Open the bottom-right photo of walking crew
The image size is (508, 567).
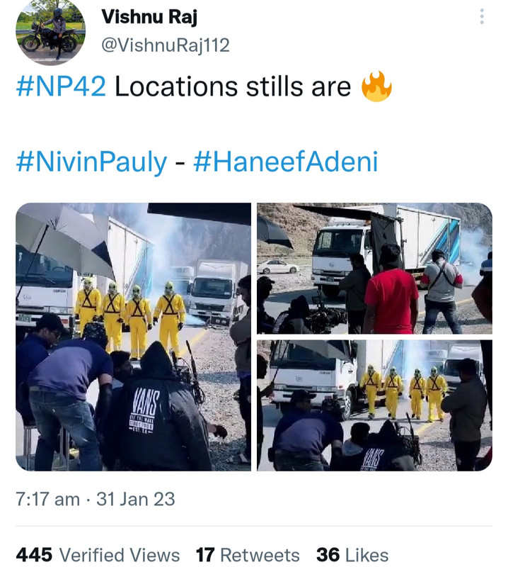click(374, 405)
